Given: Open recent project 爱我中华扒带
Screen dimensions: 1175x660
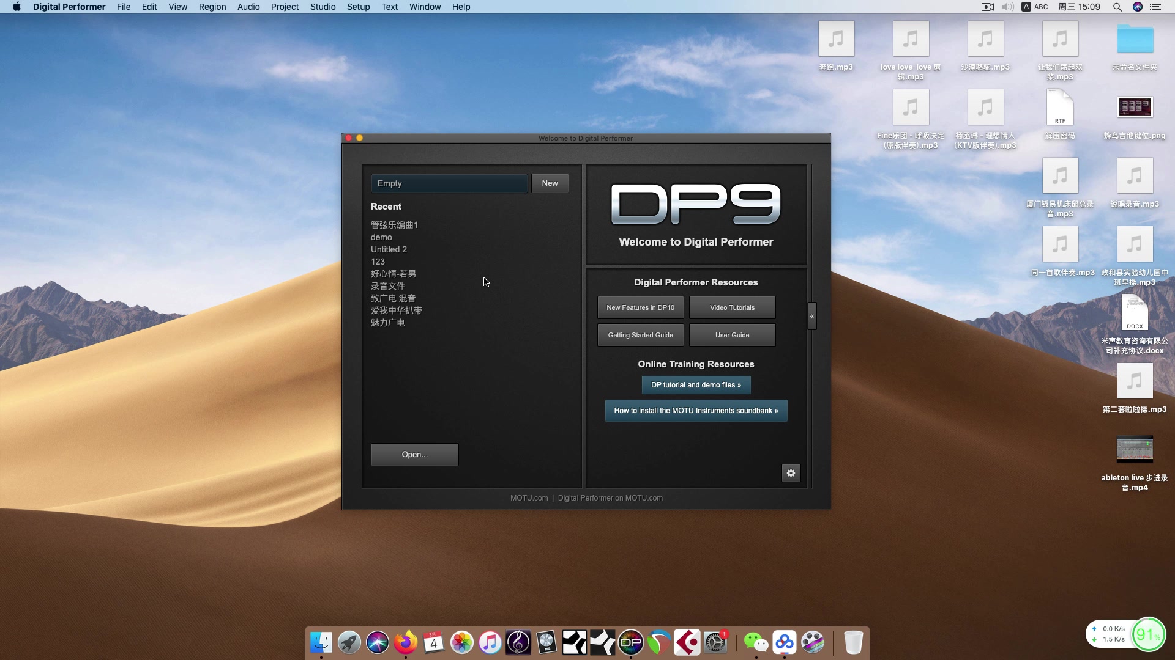Looking at the screenshot, I should 396,310.
